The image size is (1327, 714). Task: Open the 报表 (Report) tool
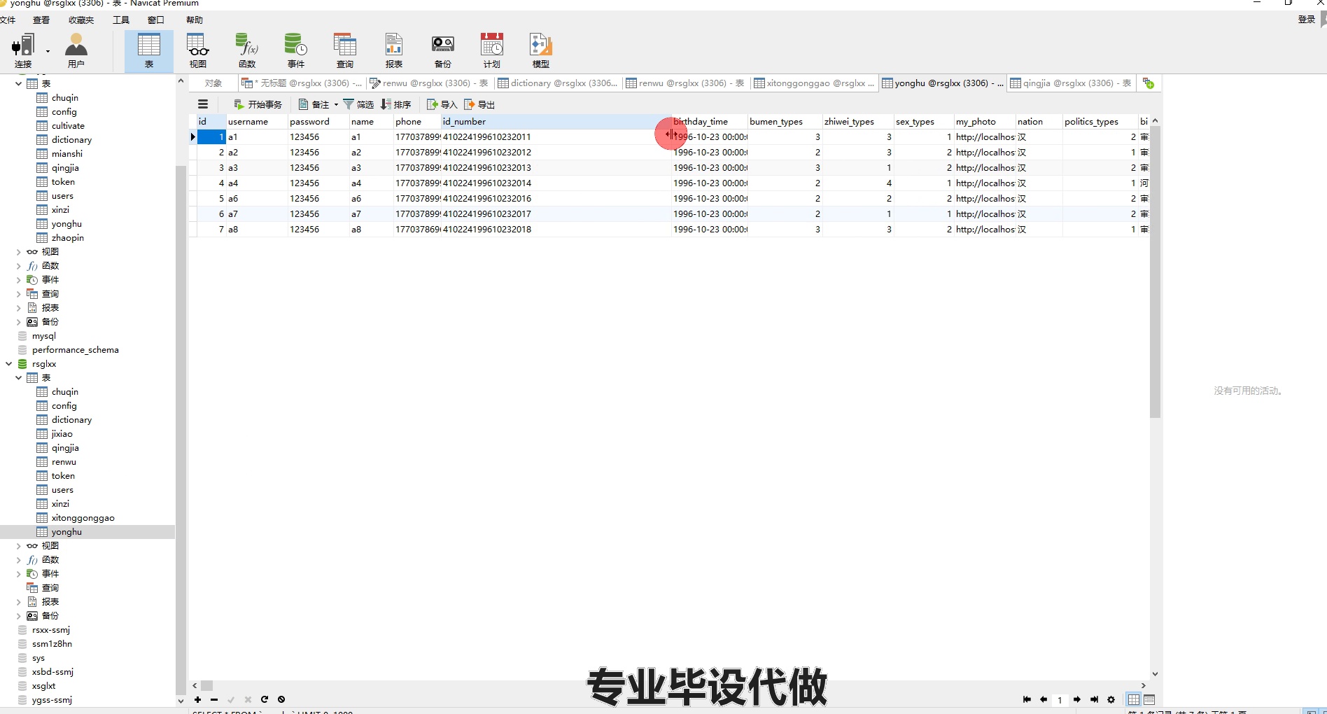click(393, 49)
